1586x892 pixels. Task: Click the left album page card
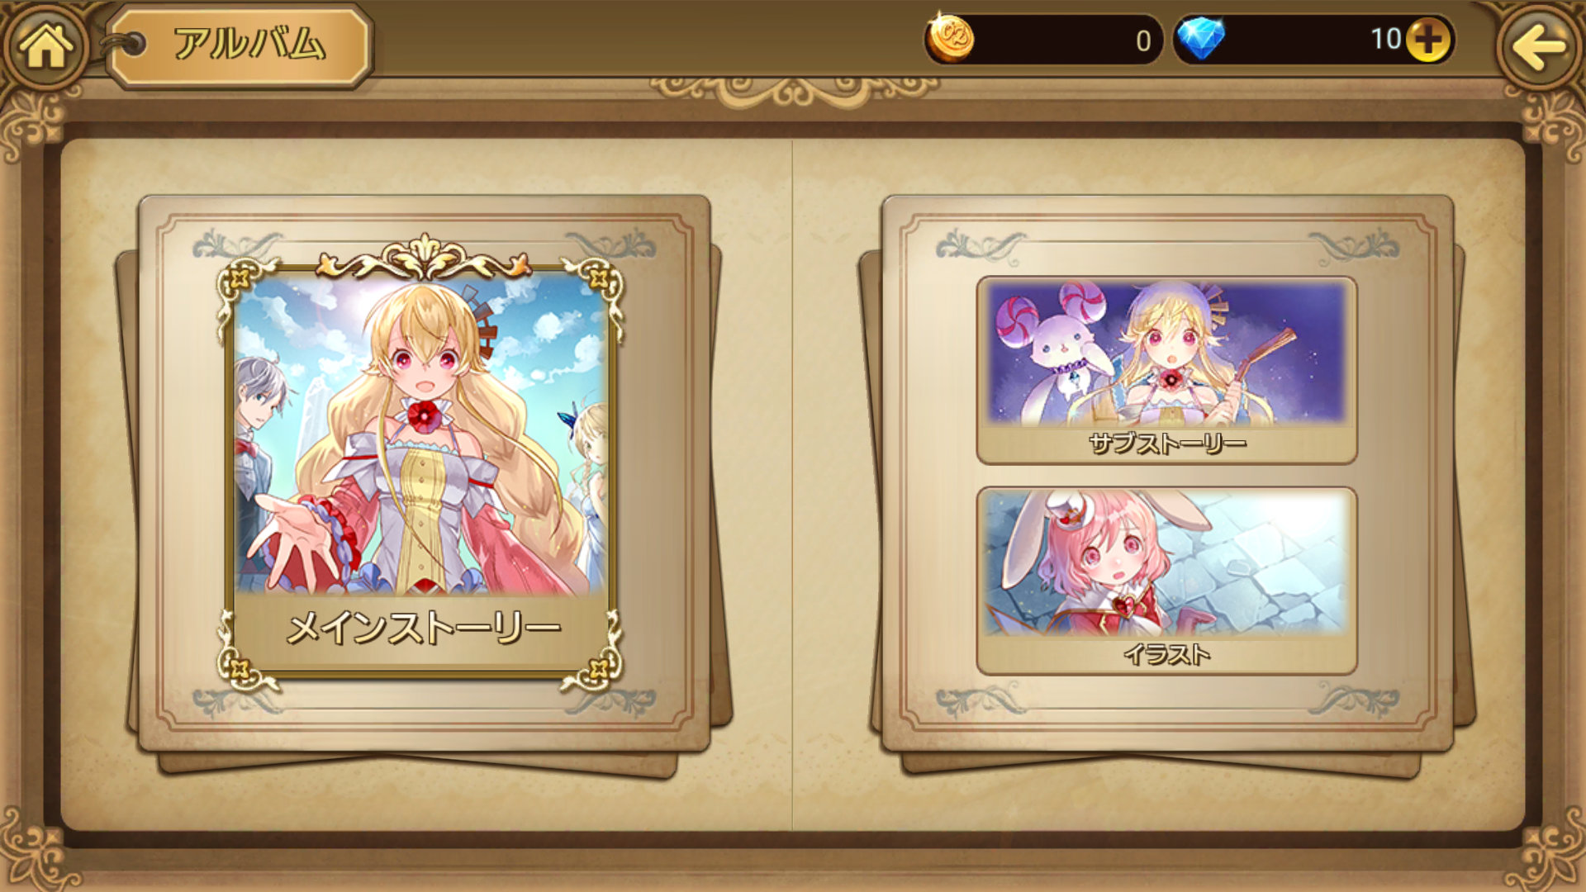(x=424, y=473)
